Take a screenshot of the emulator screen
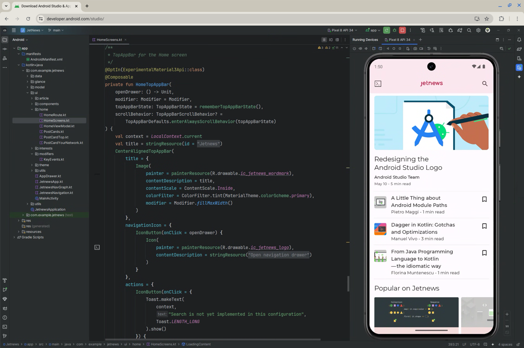The width and height of the screenshot is (524, 348). pos(414,48)
